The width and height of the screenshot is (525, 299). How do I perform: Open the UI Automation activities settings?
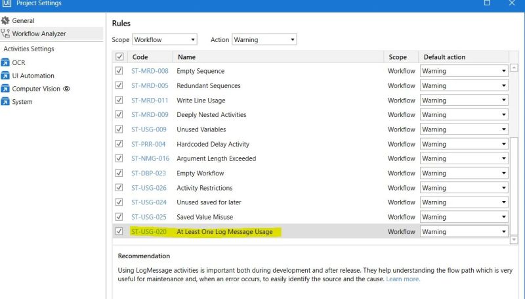33,76
